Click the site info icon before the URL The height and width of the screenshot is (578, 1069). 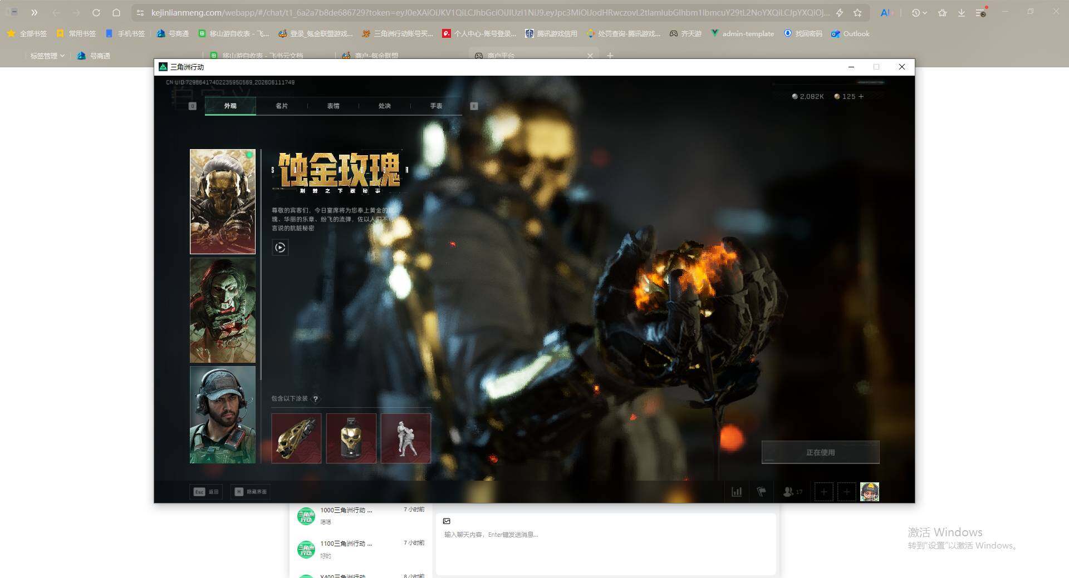coord(140,12)
